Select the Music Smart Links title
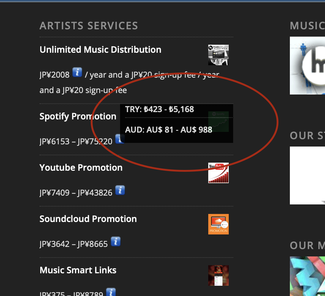The width and height of the screenshot is (325, 296). [78, 270]
